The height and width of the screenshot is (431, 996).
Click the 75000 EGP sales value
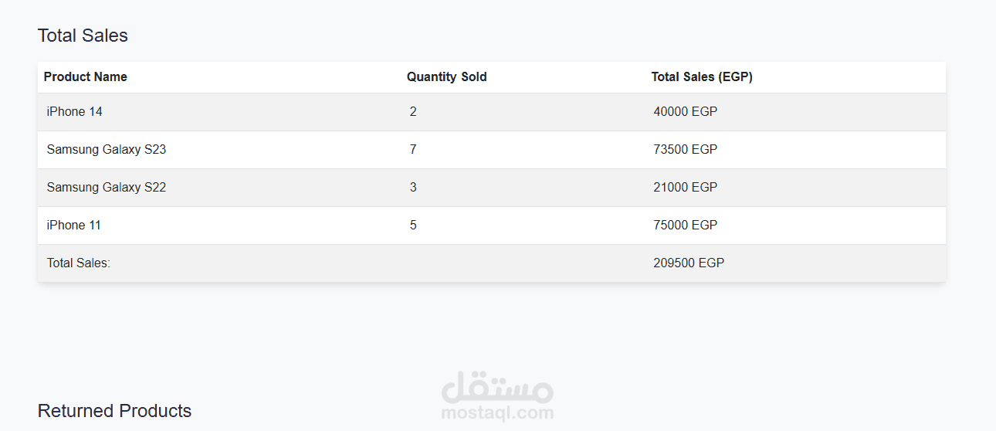pyautogui.click(x=686, y=226)
